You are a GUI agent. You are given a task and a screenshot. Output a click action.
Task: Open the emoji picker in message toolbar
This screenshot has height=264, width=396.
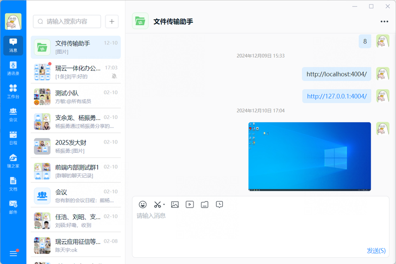click(x=143, y=205)
